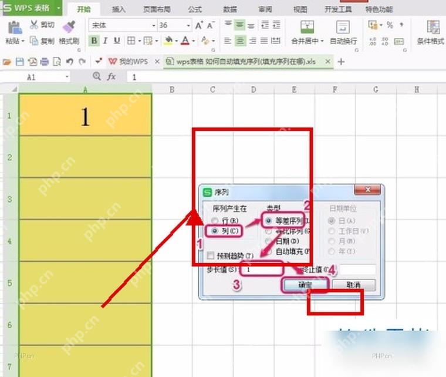Click the Paste (粘贴) clipboard icon
The width and height of the screenshot is (446, 377).
(x=15, y=28)
